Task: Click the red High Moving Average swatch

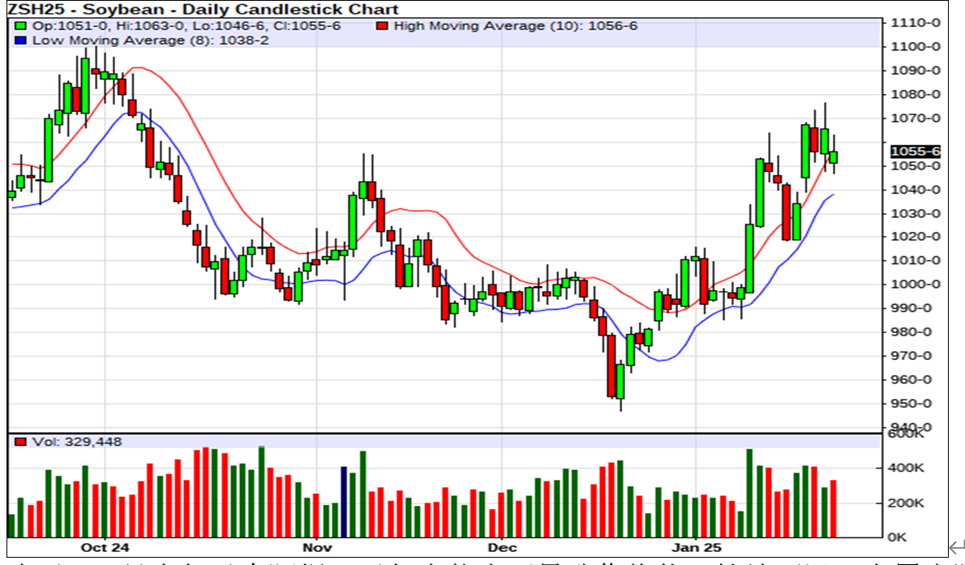Action: (x=382, y=26)
